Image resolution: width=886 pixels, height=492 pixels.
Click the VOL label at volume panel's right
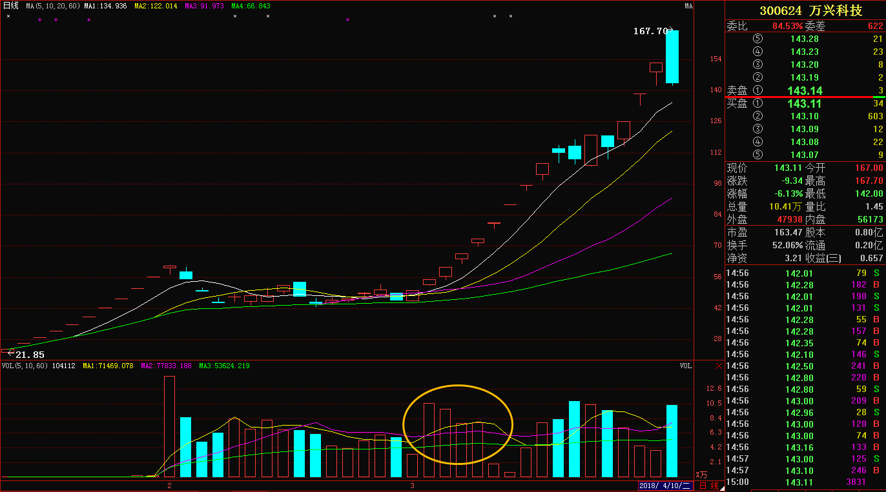click(x=685, y=366)
